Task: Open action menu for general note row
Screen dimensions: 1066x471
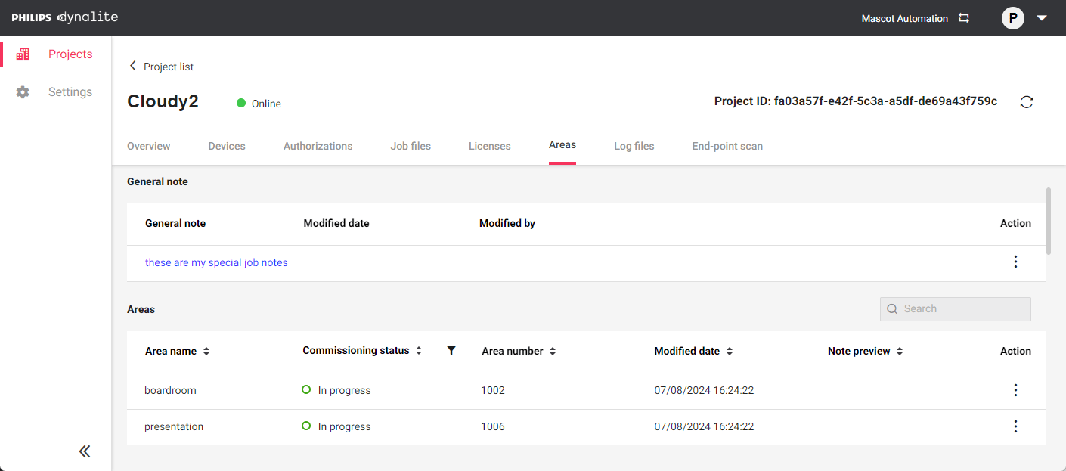Action: 1015,262
